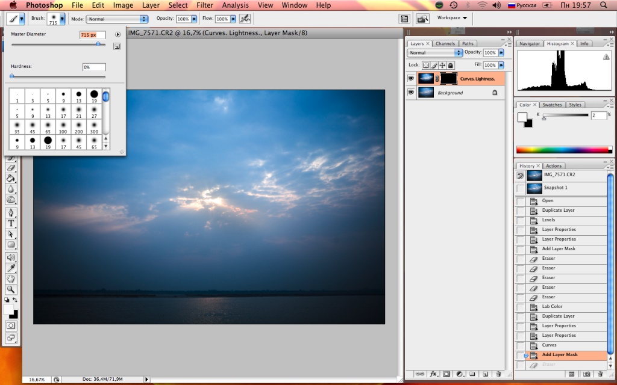617x385 pixels.
Task: Pick the Eyedropper tool
Action: pyautogui.click(x=11, y=268)
